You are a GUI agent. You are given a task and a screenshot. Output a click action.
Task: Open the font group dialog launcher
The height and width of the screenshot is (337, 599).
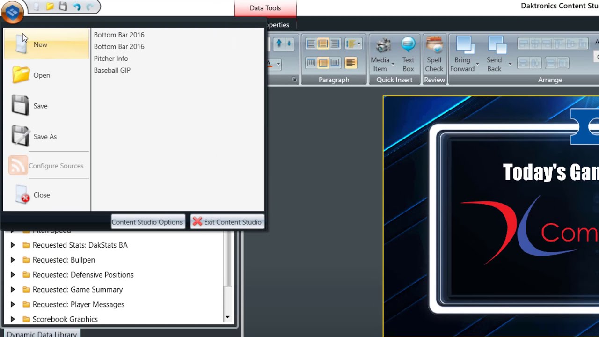tap(294, 80)
